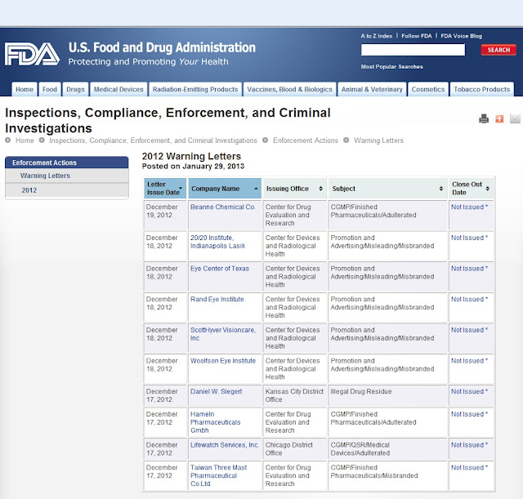Click Not Issued for Daniel W. Siegert
This screenshot has height=499, width=523.
469,391
